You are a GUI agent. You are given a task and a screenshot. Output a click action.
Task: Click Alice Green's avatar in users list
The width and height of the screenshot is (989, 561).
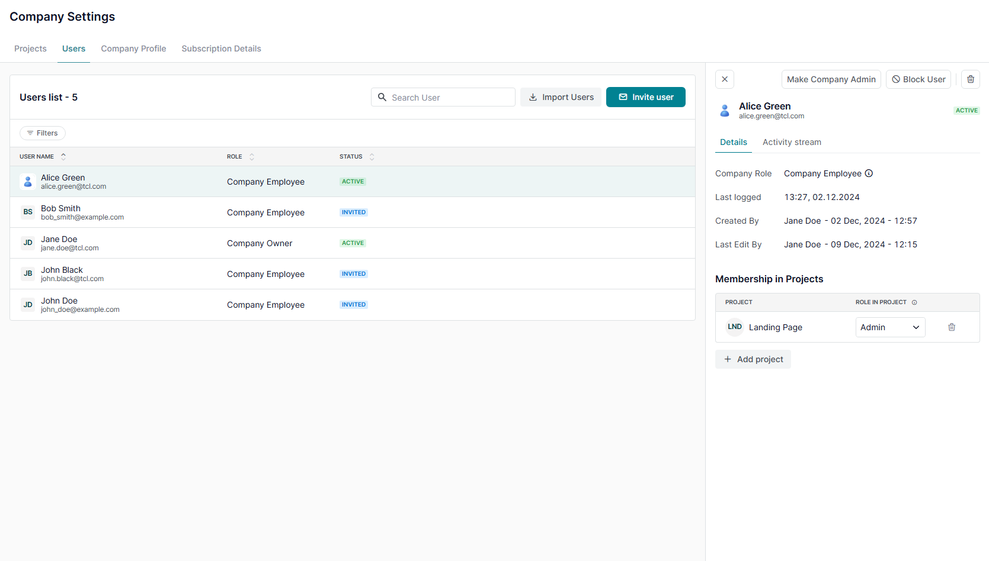pos(28,182)
